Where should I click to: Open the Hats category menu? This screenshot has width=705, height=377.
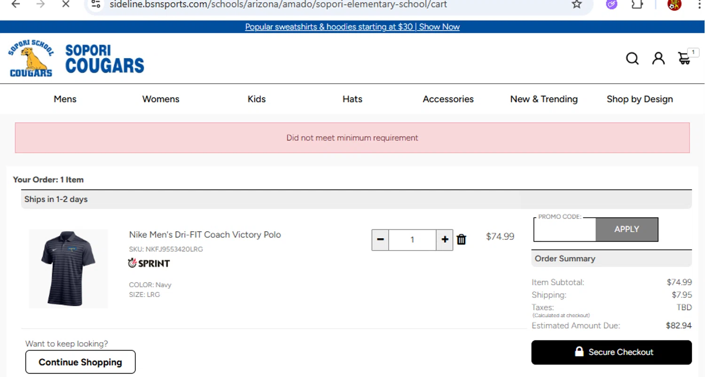pyautogui.click(x=352, y=99)
